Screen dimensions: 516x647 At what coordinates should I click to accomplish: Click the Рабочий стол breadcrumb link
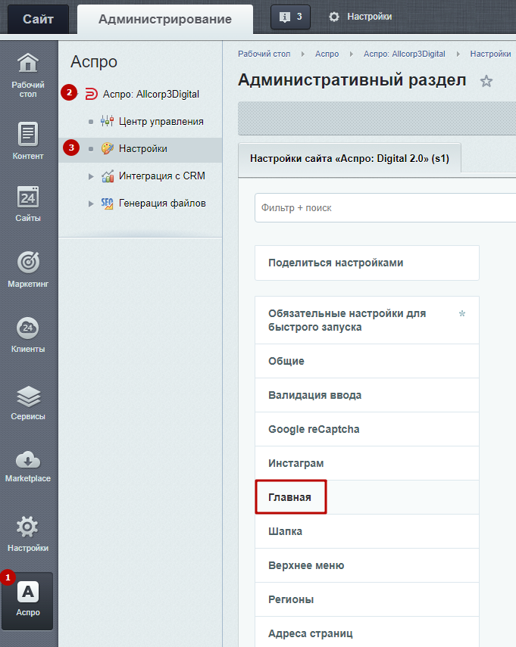[264, 54]
